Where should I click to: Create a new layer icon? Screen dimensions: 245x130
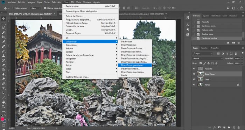click(234, 127)
